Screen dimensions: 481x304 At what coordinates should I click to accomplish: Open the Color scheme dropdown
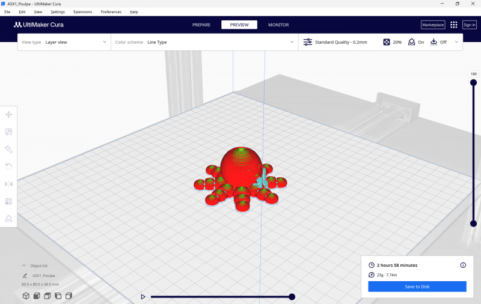point(204,42)
